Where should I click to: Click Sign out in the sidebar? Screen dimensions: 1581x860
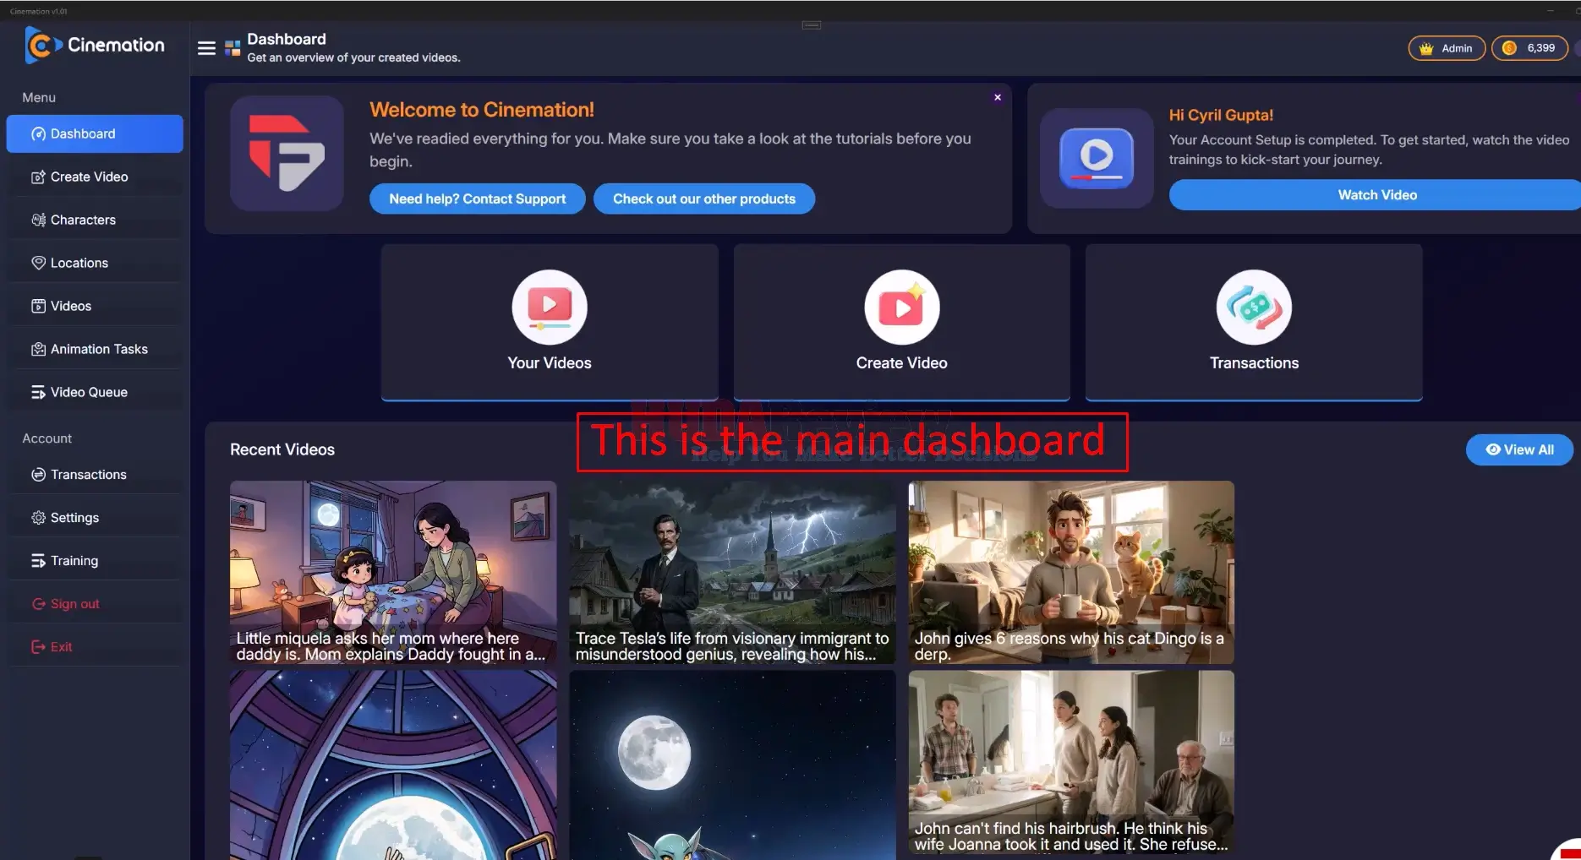(95, 604)
